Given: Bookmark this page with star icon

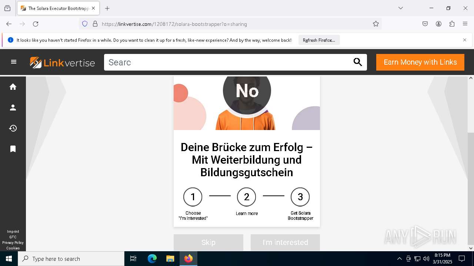Looking at the screenshot, I should 376,24.
